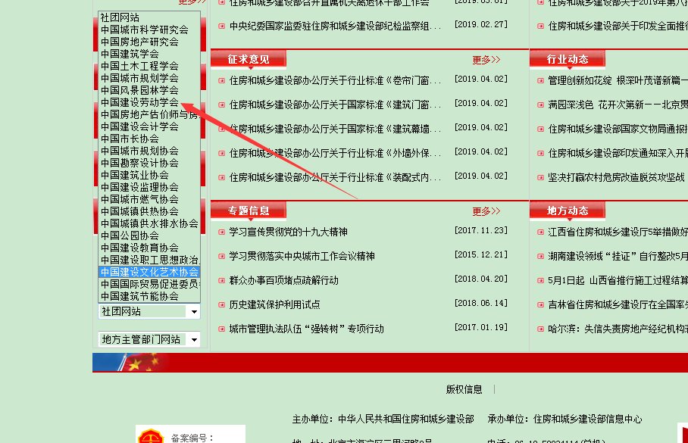This screenshot has width=688, height=443.
Task: Open the 社团网站 dropdown selector
Action: (149, 311)
